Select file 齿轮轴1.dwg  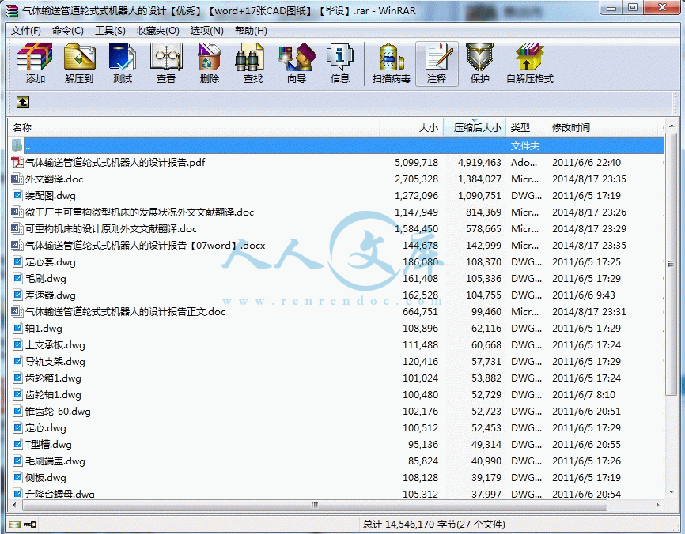[x=53, y=394]
